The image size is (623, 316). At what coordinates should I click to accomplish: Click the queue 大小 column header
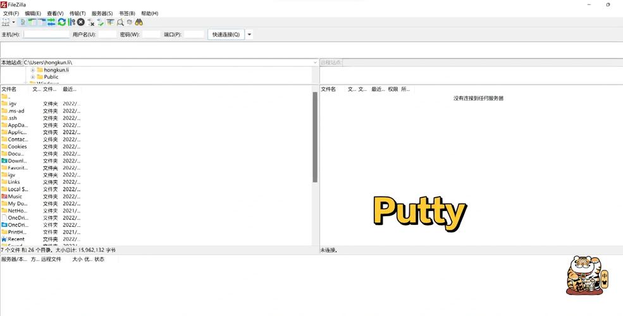(x=77, y=259)
